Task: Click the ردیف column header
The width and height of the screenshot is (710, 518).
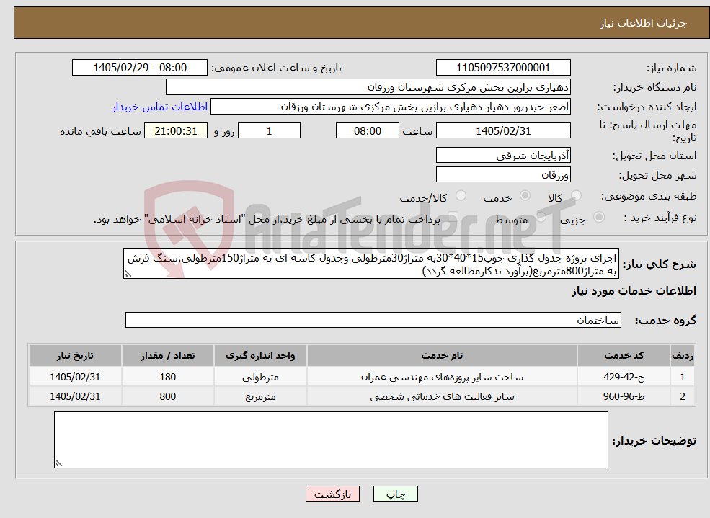Action: click(x=683, y=356)
